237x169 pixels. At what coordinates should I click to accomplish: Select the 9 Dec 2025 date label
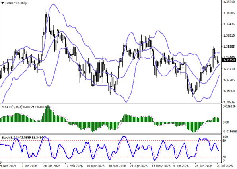coord(8,166)
